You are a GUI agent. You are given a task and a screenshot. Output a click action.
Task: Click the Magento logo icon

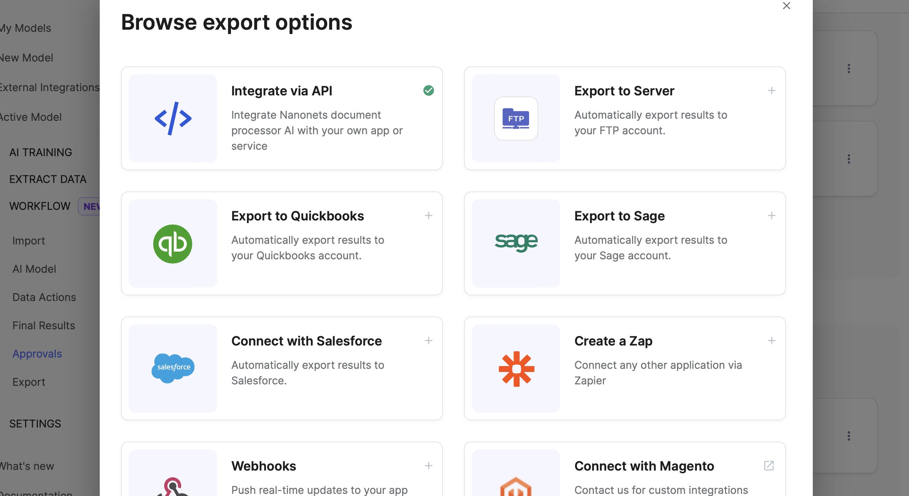[516, 487]
